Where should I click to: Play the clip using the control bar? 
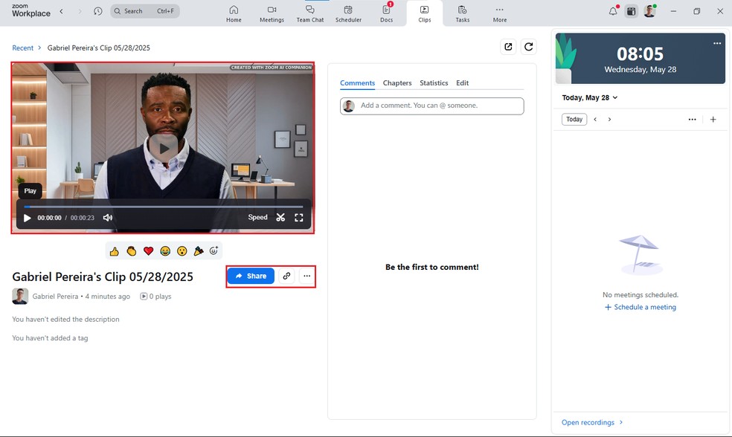coord(28,218)
